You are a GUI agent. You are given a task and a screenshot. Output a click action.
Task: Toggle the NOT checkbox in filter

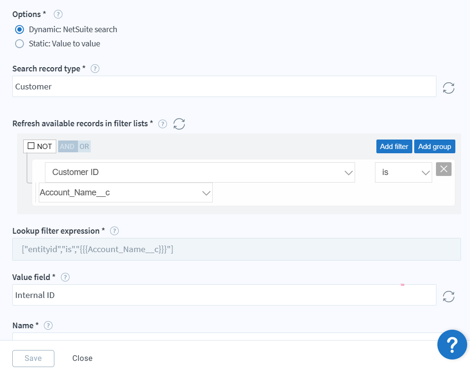pos(31,146)
